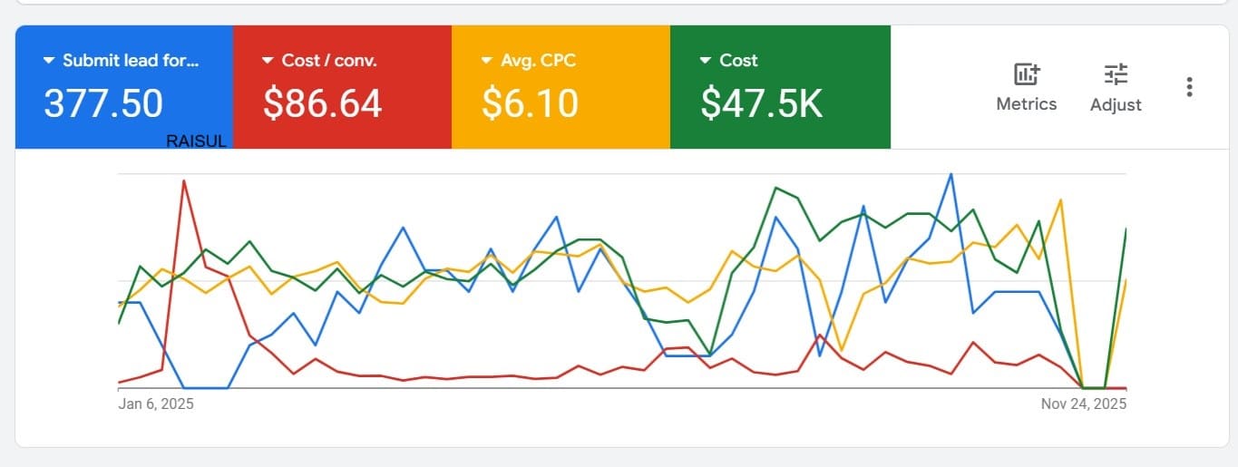Open the Cost / conv. dropdown arrow
Screen dimensions: 1238x467
click(268, 61)
